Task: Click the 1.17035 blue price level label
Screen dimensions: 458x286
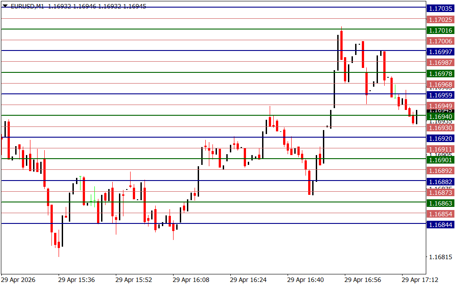Action: 441,8
